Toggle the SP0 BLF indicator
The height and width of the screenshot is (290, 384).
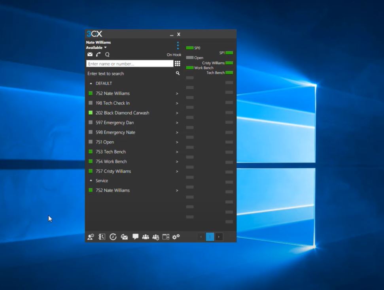pyautogui.click(x=190, y=48)
